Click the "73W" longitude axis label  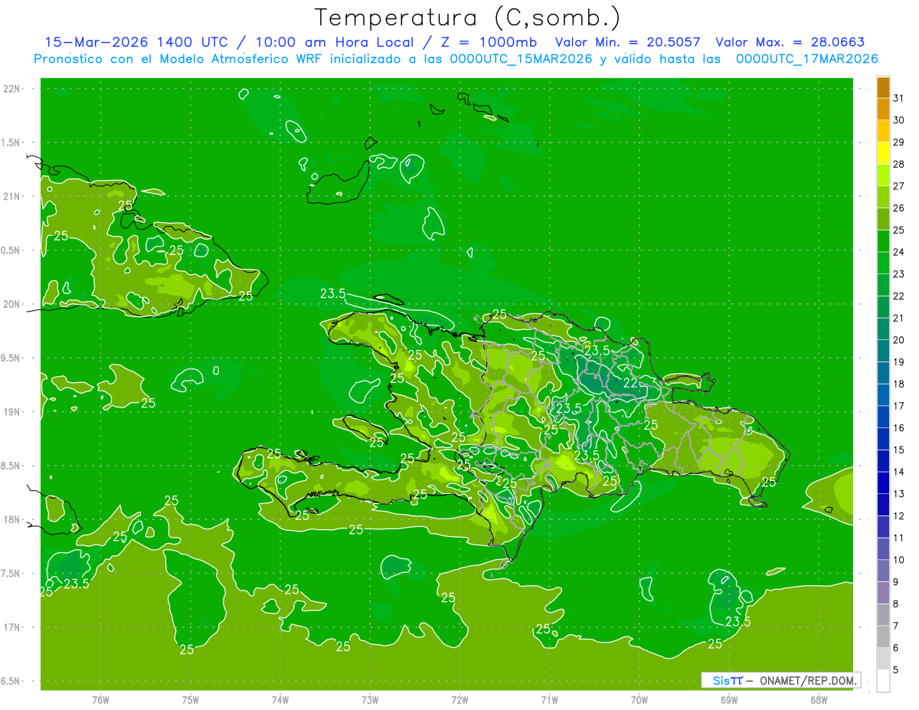pos(370,699)
